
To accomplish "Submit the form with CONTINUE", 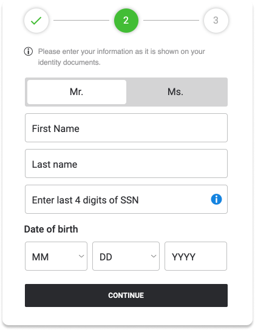I will (x=126, y=295).
